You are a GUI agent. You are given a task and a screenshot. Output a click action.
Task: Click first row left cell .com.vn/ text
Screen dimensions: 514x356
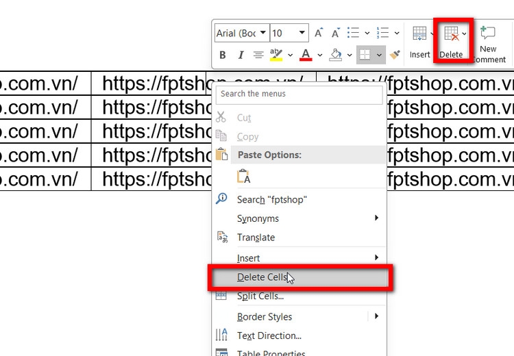point(39,84)
